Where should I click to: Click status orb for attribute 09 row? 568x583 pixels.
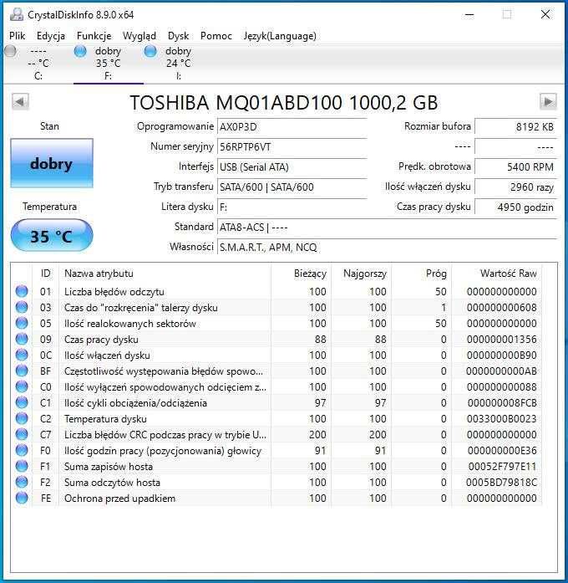pyautogui.click(x=22, y=339)
